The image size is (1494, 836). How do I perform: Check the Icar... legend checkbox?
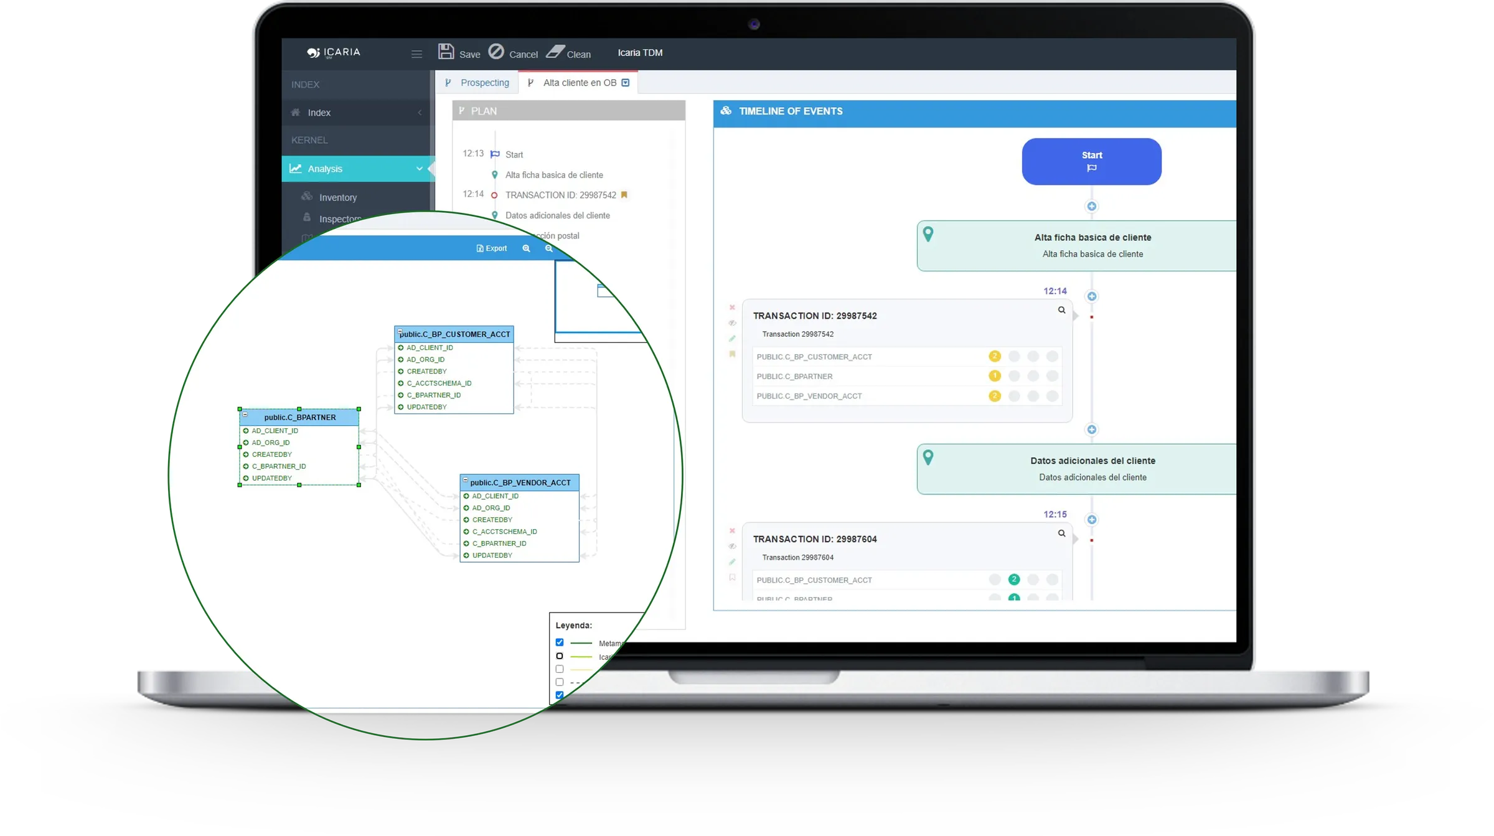559,656
